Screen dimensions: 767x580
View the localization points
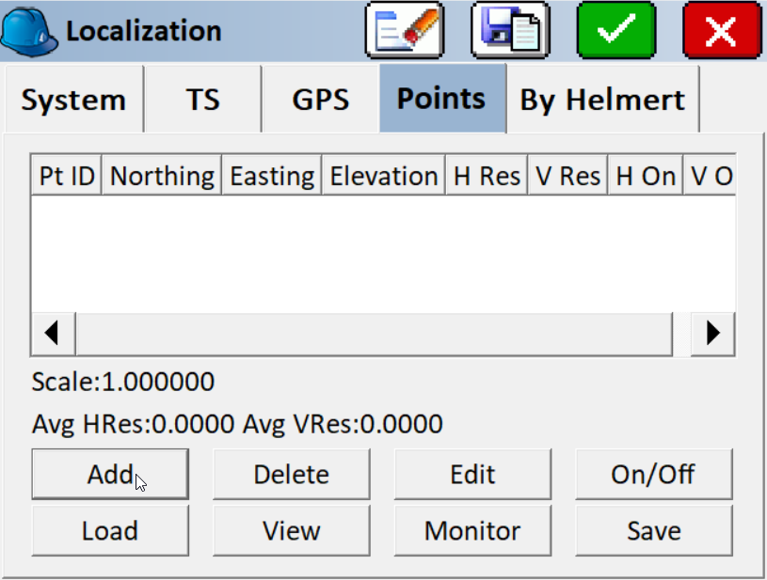click(292, 530)
